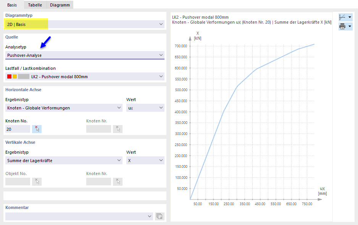Open horizontal axis Ergebnistyp dropdown

pyautogui.click(x=64, y=108)
